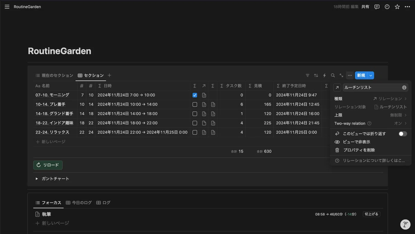This screenshot has width=415, height=234.
Task: Click 共有 share button
Action: coord(365,7)
